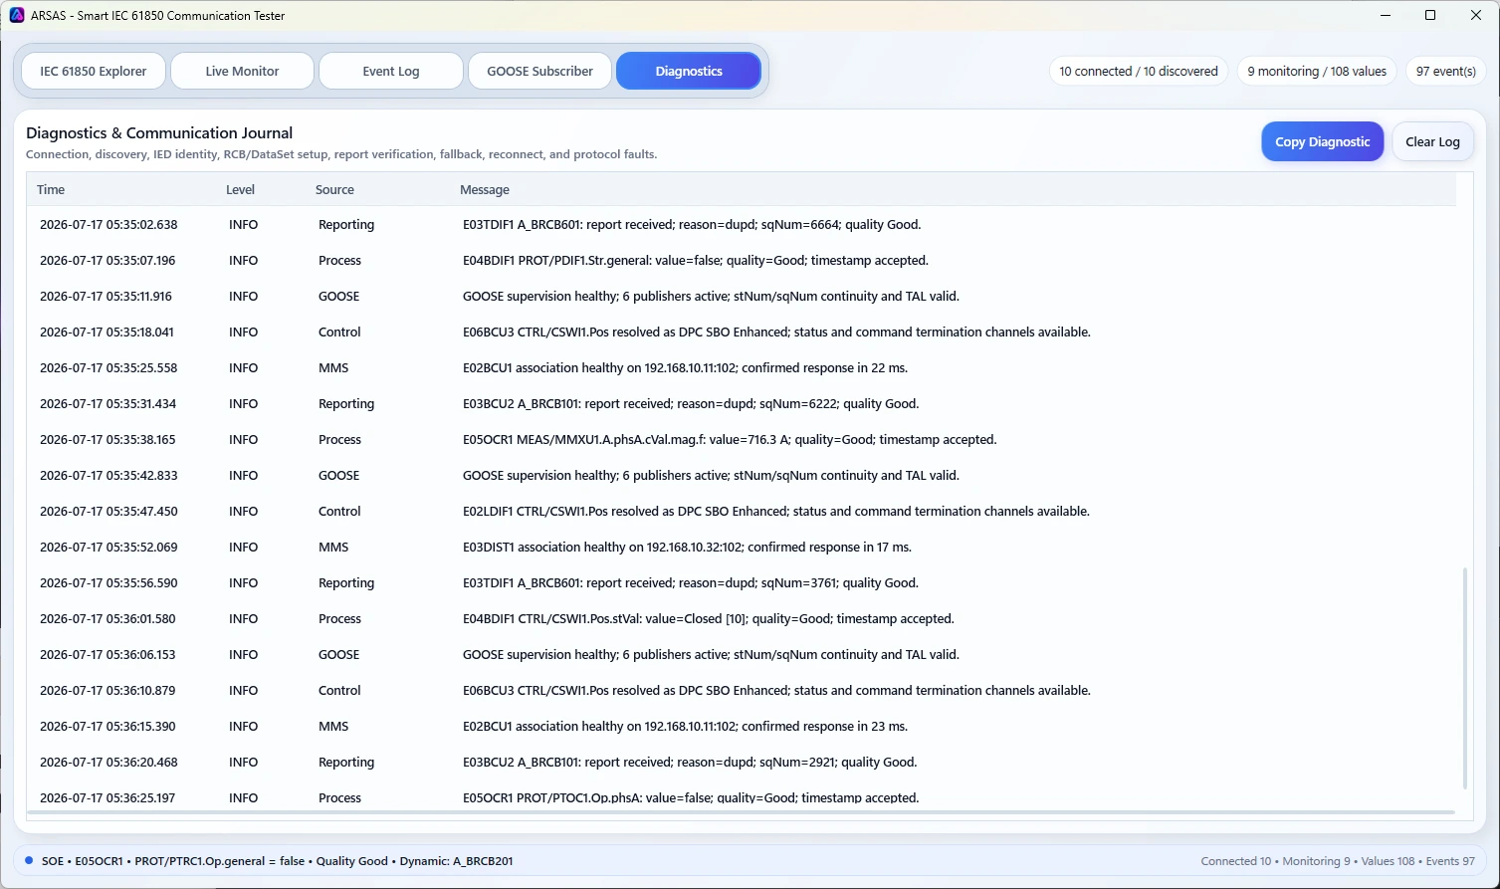Sort by the Level column header
Image resolution: width=1500 pixels, height=889 pixels.
click(240, 189)
